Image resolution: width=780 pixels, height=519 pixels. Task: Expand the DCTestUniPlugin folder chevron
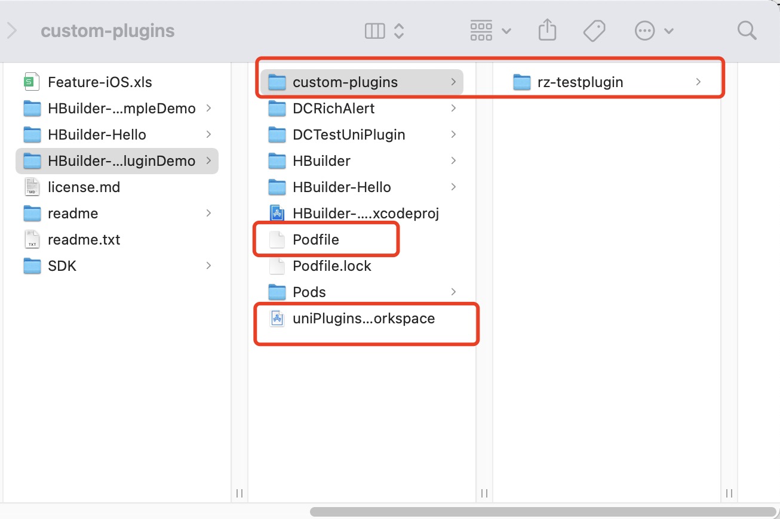[453, 134]
